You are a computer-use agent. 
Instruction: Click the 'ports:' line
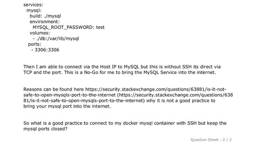[x=35, y=44]
